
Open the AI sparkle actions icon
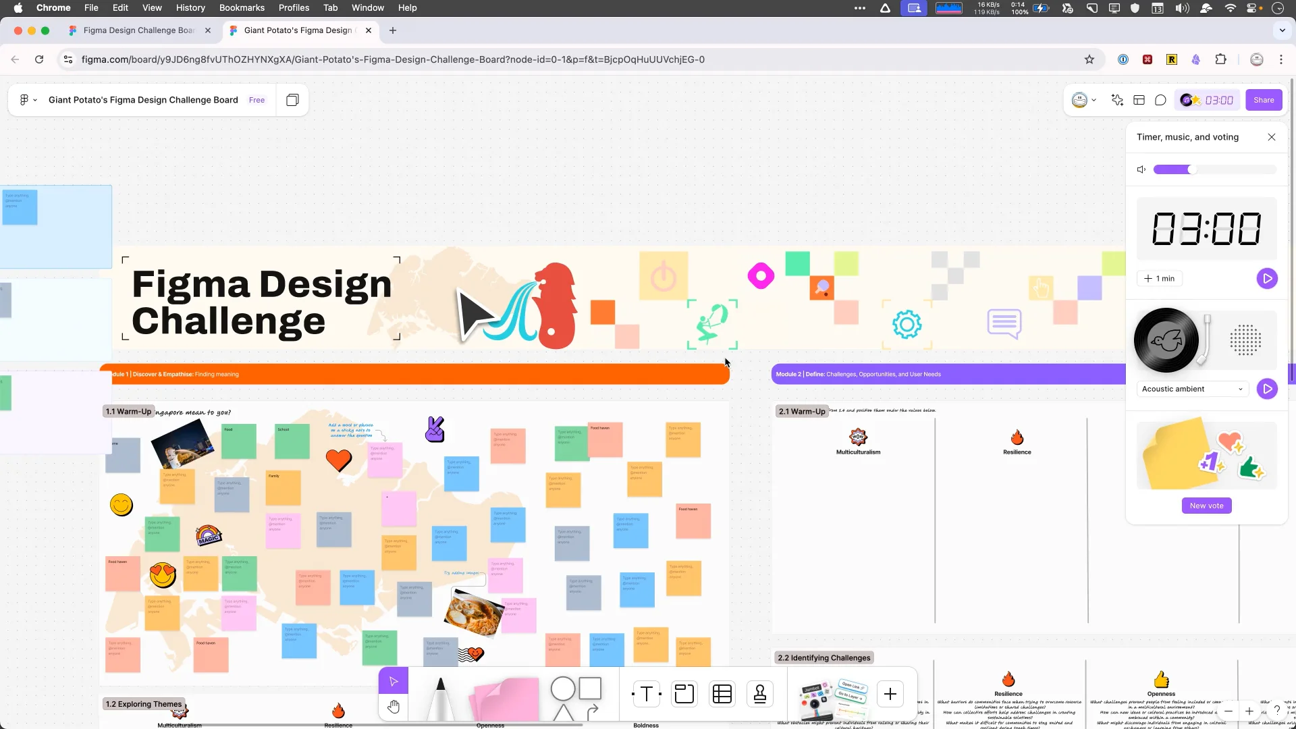click(x=1117, y=100)
